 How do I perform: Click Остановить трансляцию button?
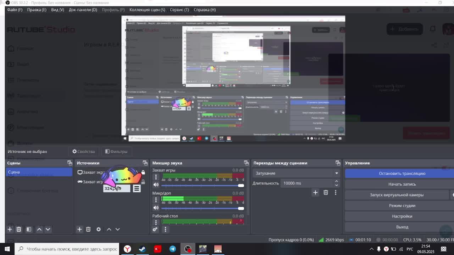pos(400,174)
